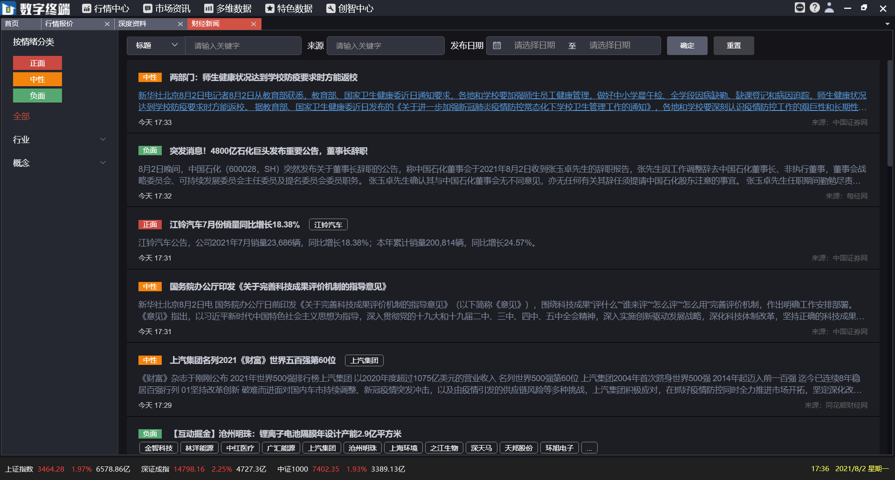Toggle the 负面 sentiment filter
This screenshot has width=895, height=480.
[37, 96]
